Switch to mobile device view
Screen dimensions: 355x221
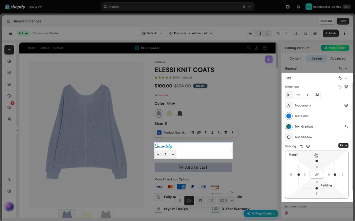click(x=268, y=33)
